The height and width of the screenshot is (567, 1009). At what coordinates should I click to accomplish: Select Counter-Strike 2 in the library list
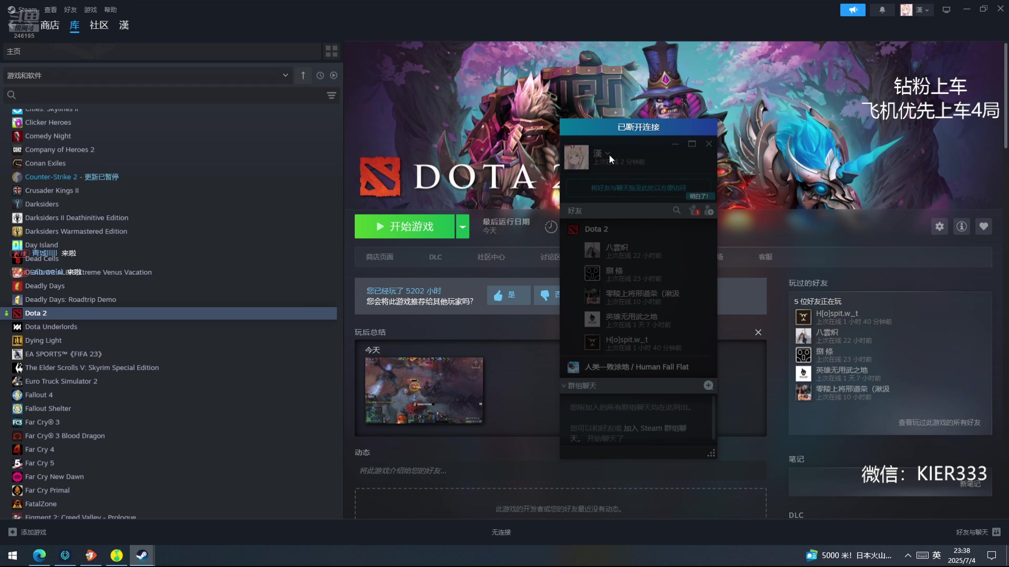71,177
